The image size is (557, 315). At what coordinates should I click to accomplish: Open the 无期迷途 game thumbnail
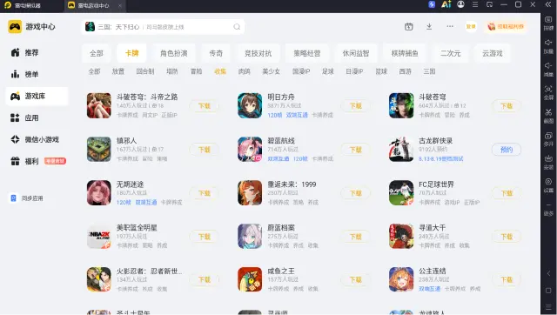pos(98,193)
